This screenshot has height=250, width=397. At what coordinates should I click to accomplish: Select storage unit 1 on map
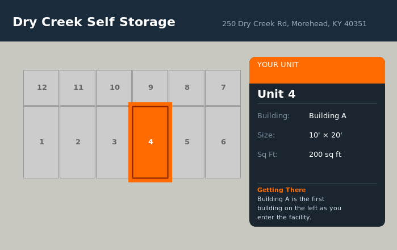point(41,142)
